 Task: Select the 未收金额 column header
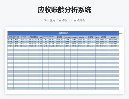(74, 38)
